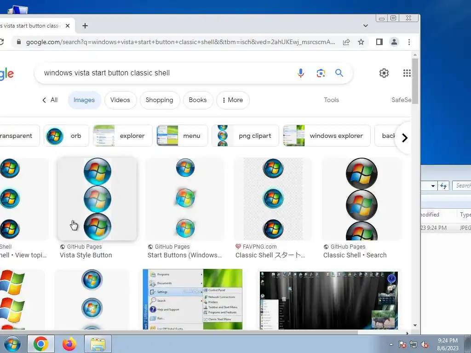
Task: Click the SafeSearch setting link
Action: click(x=401, y=100)
